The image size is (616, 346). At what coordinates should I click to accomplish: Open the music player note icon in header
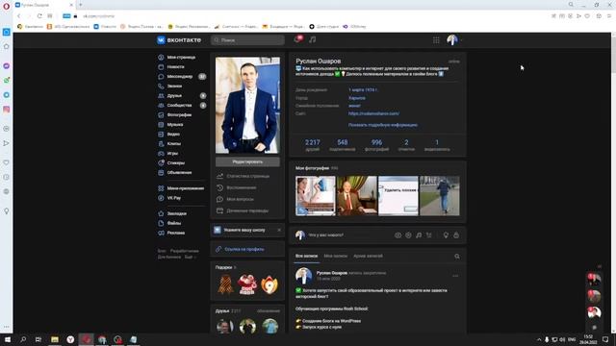[312, 39]
